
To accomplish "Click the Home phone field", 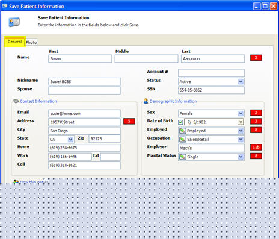I will point(84,148).
